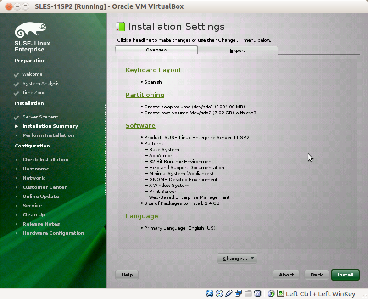Click the optical disc icon in VirtualBox status bar
The width and height of the screenshot is (368, 299).
219,293
